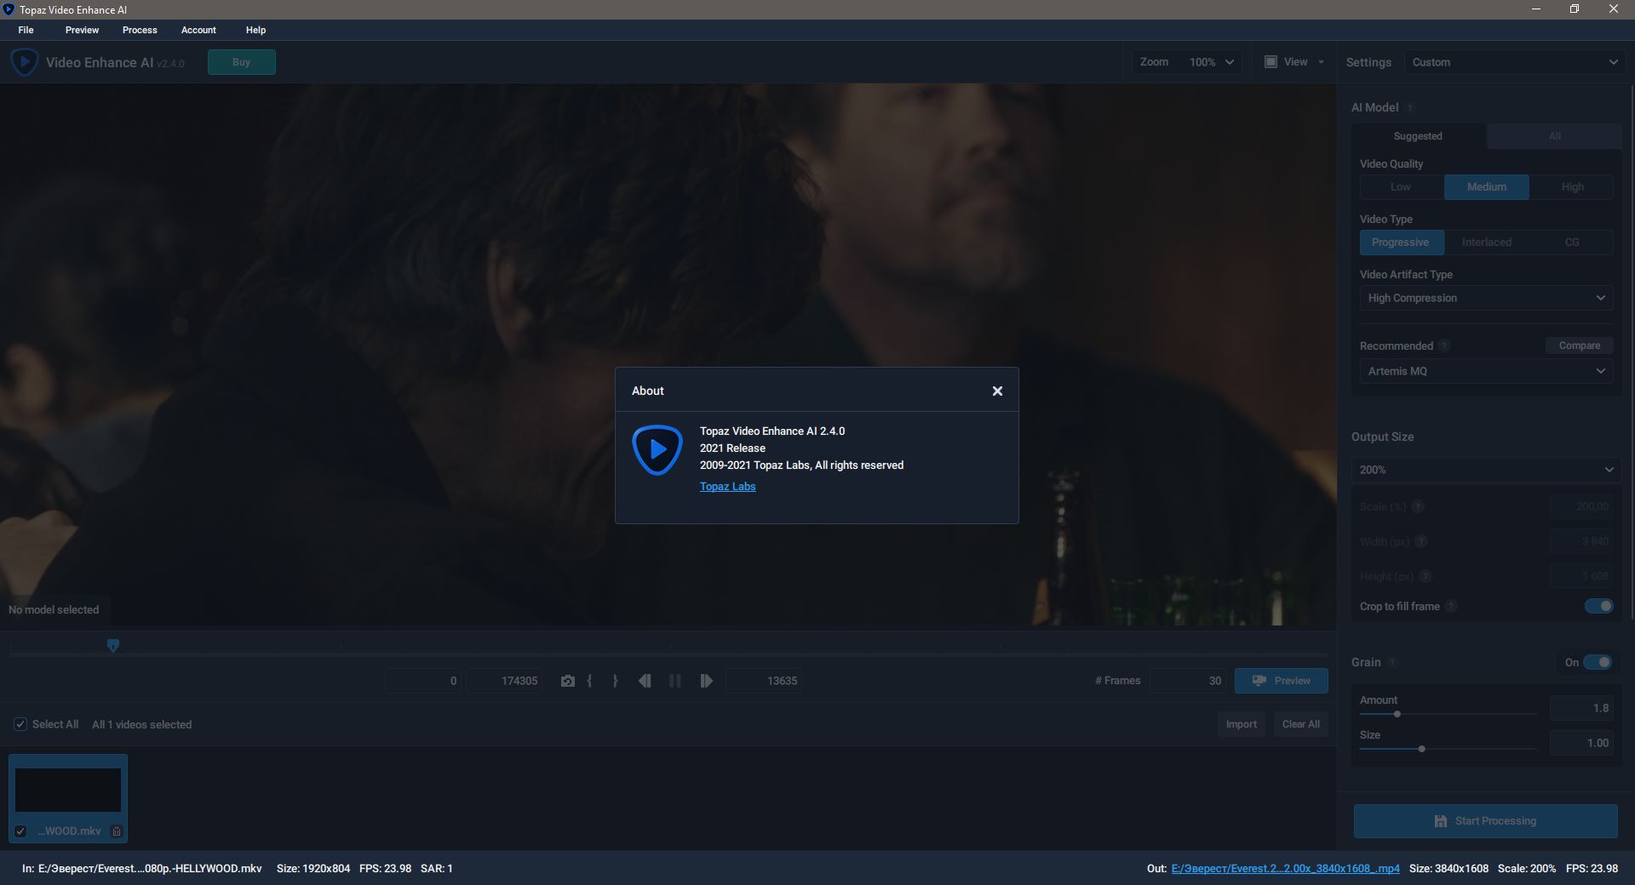Click the blue Preview button
1635x885 pixels.
pyautogui.click(x=1282, y=681)
